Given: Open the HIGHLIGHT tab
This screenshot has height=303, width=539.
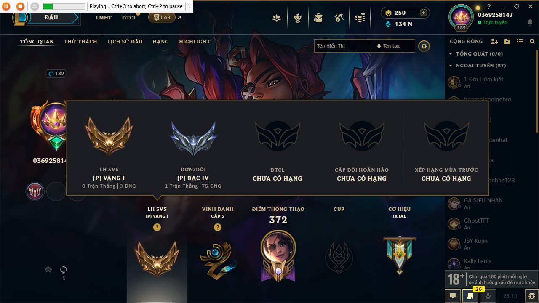Looking at the screenshot, I should pyautogui.click(x=195, y=42).
